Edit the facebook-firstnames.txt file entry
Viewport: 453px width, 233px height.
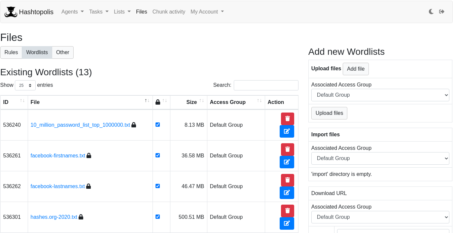click(x=287, y=162)
